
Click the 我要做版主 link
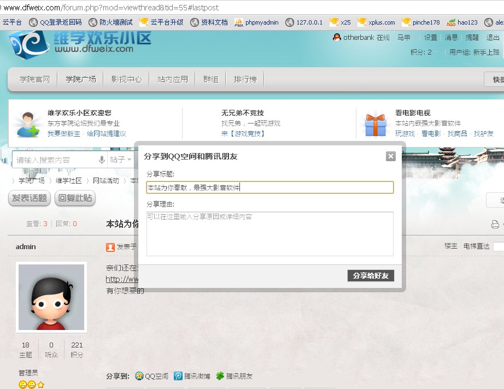[63, 134]
